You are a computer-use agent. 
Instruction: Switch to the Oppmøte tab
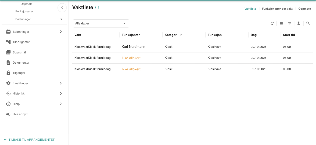304,9
